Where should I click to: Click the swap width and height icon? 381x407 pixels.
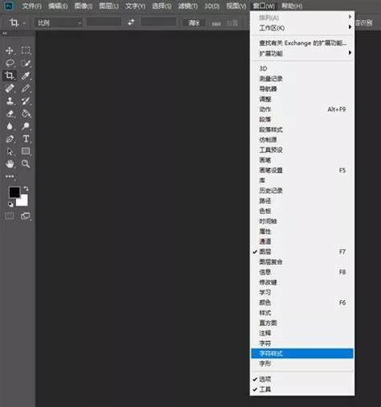(x=131, y=23)
